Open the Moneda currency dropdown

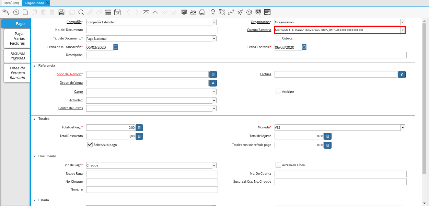pyautogui.click(x=402, y=128)
